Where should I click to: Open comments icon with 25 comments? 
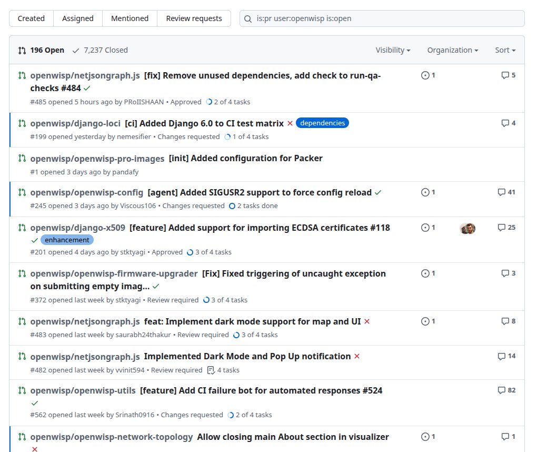pyautogui.click(x=506, y=228)
